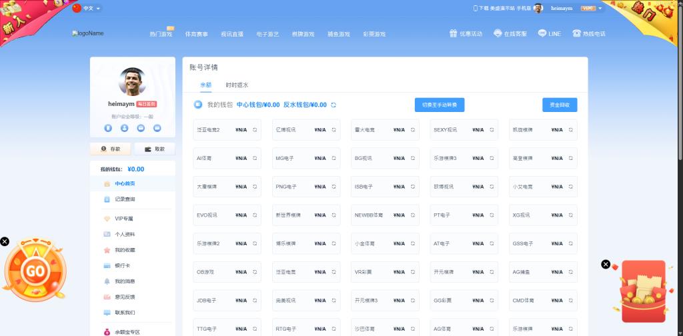Click the 在线客服 headset icon
Image resolution: width=683 pixels, height=336 pixels.
(498, 33)
